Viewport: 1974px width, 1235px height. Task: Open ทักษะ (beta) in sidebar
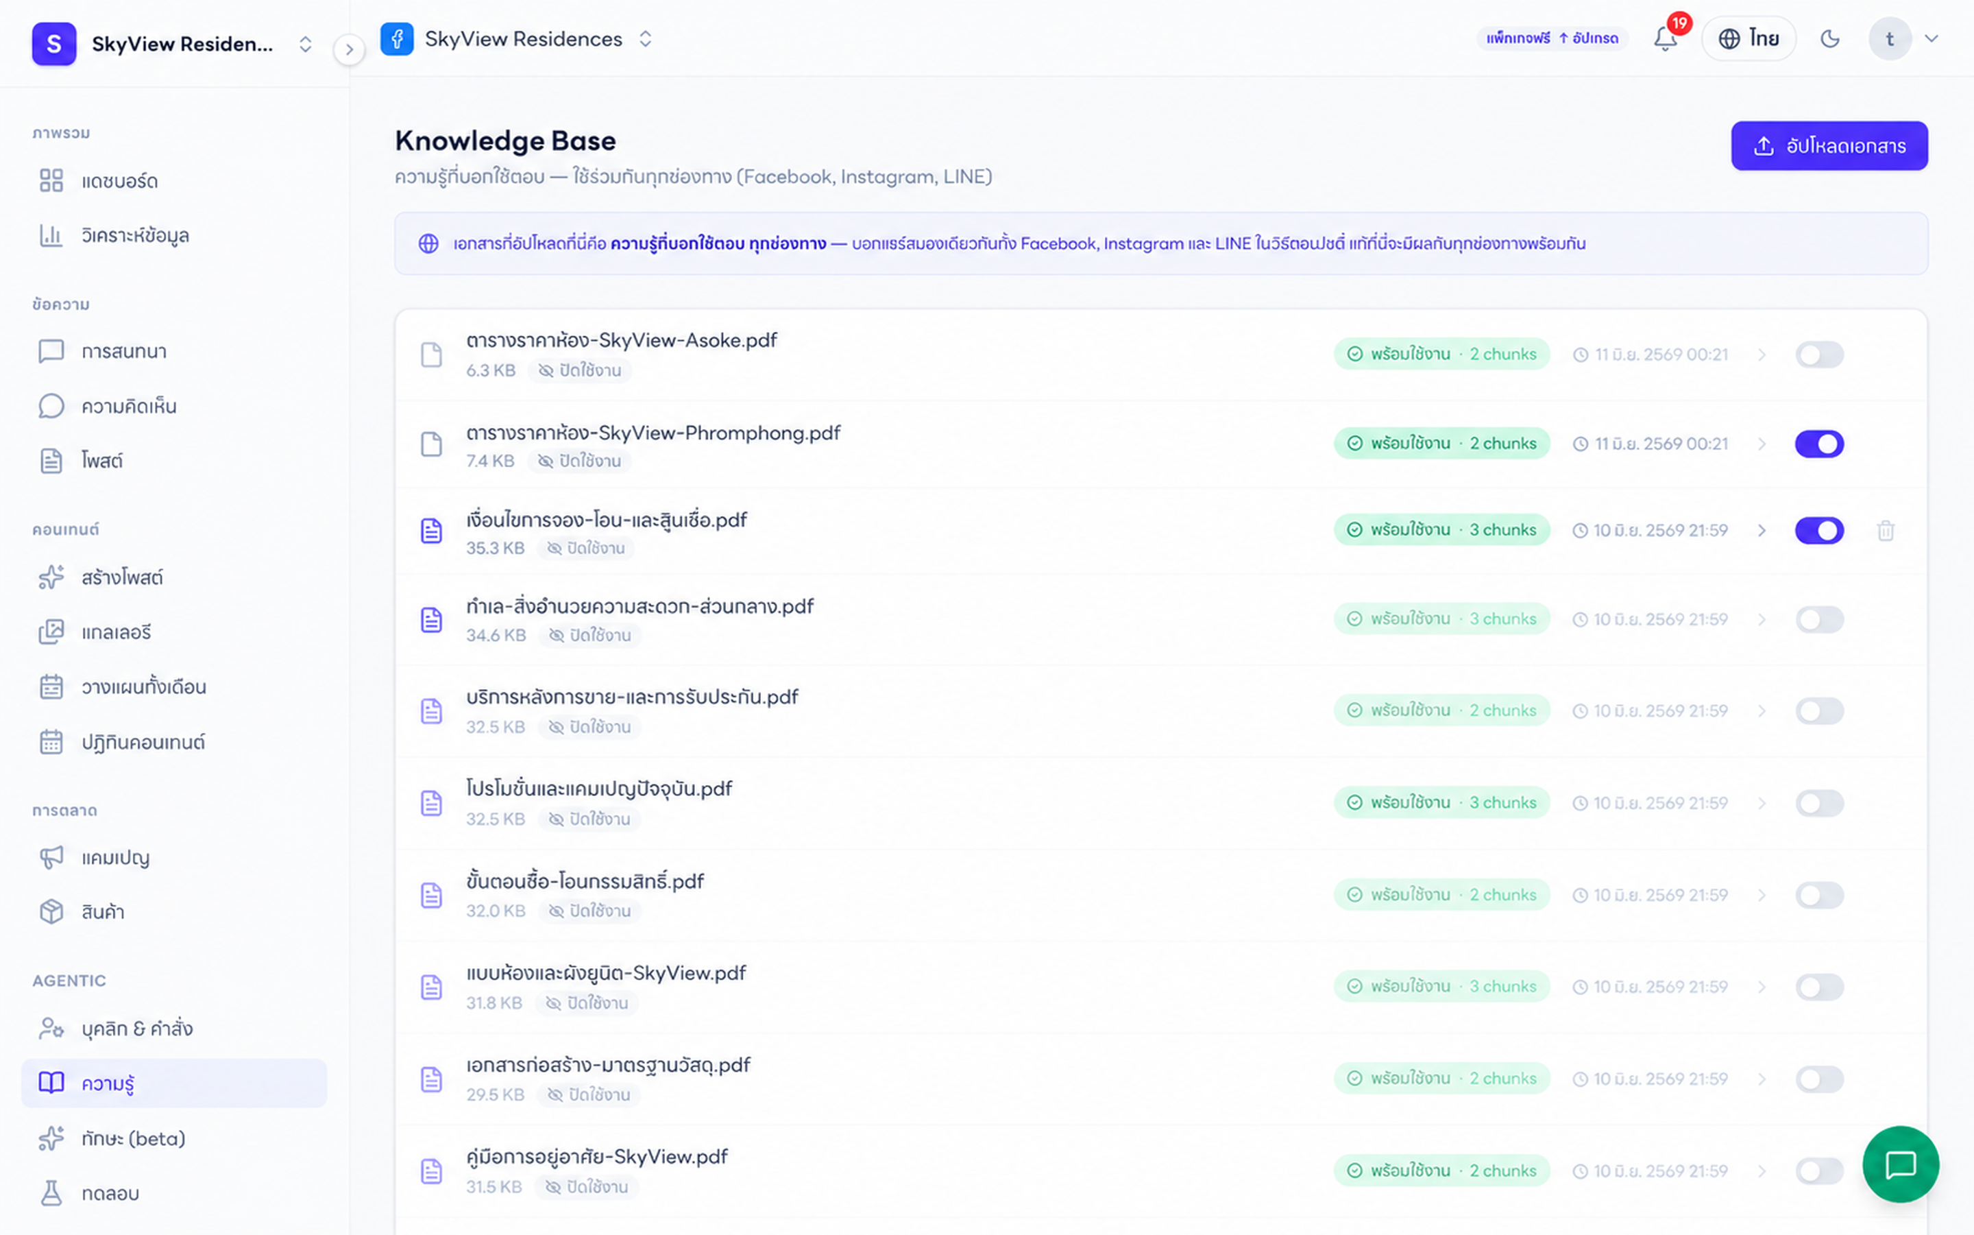pos(173,1138)
